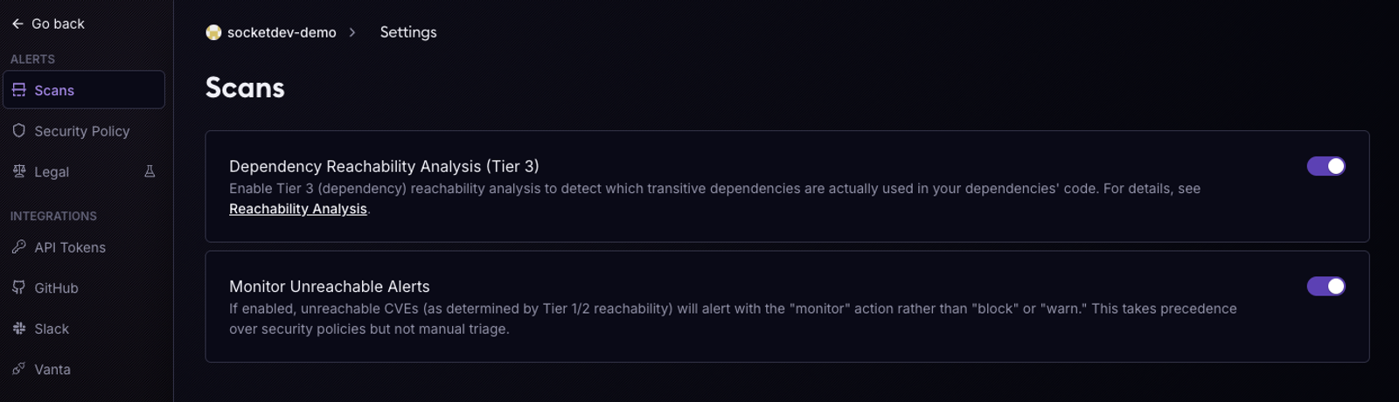1399x402 pixels.
Task: Click the beaker icon beside Legal
Action: coord(150,171)
